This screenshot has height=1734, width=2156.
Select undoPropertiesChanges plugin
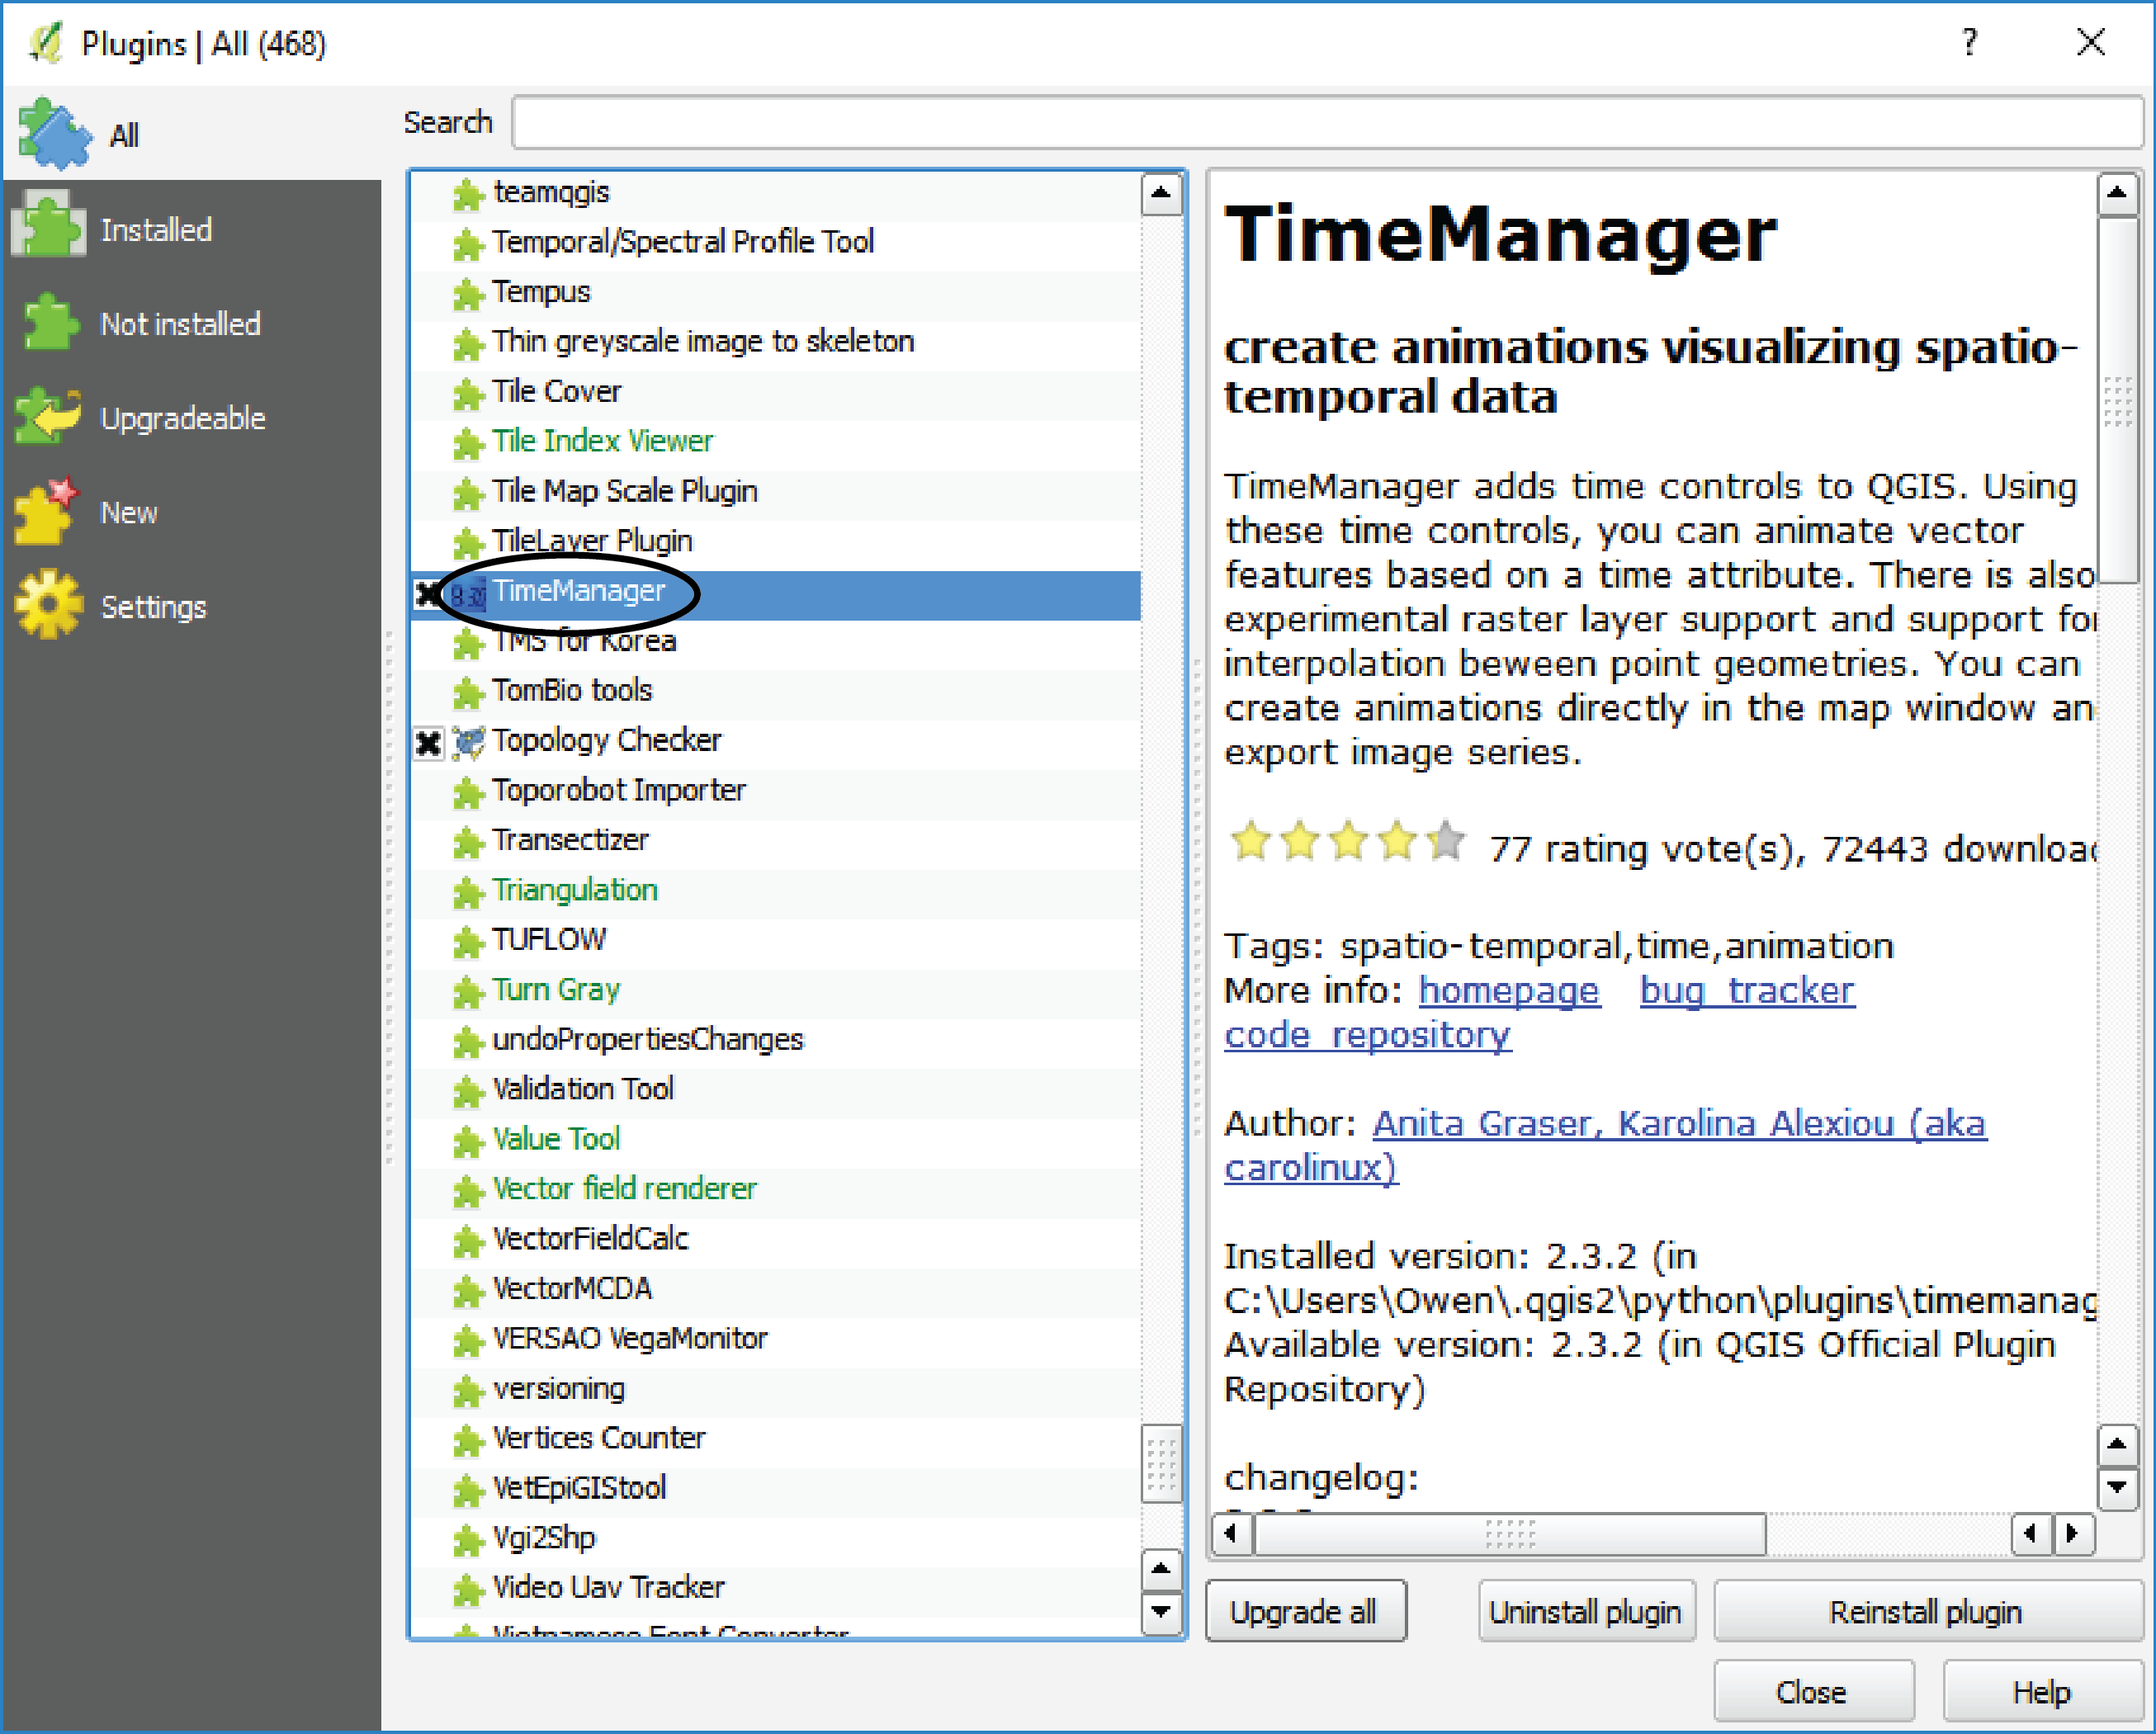point(776,1040)
